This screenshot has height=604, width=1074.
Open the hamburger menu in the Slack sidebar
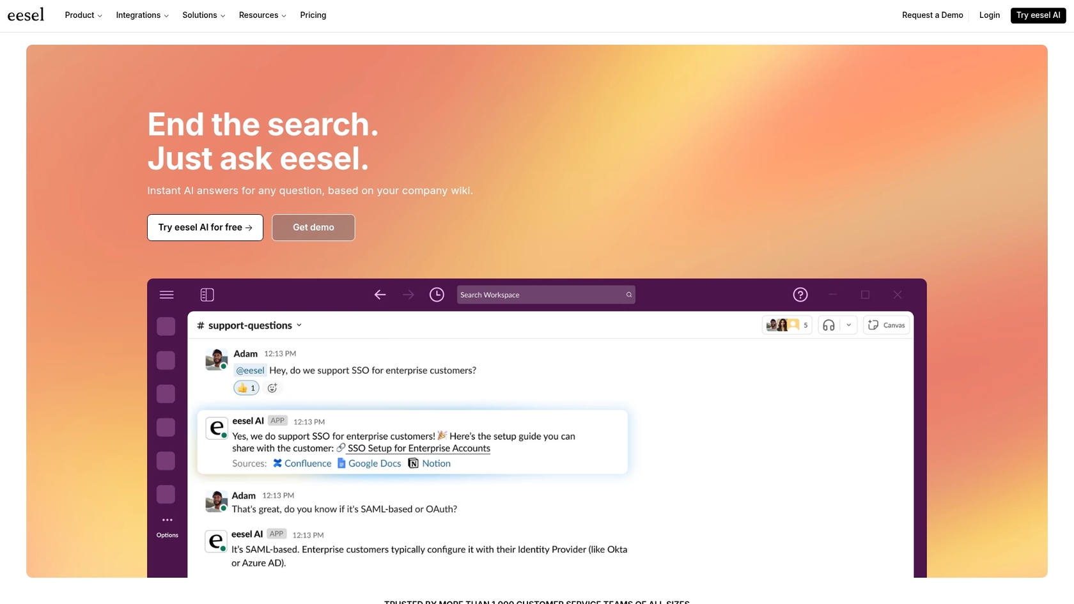click(x=166, y=295)
